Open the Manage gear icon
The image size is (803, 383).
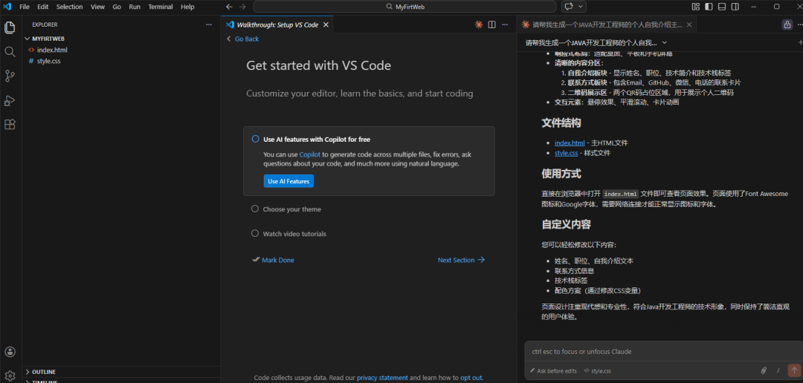click(10, 375)
